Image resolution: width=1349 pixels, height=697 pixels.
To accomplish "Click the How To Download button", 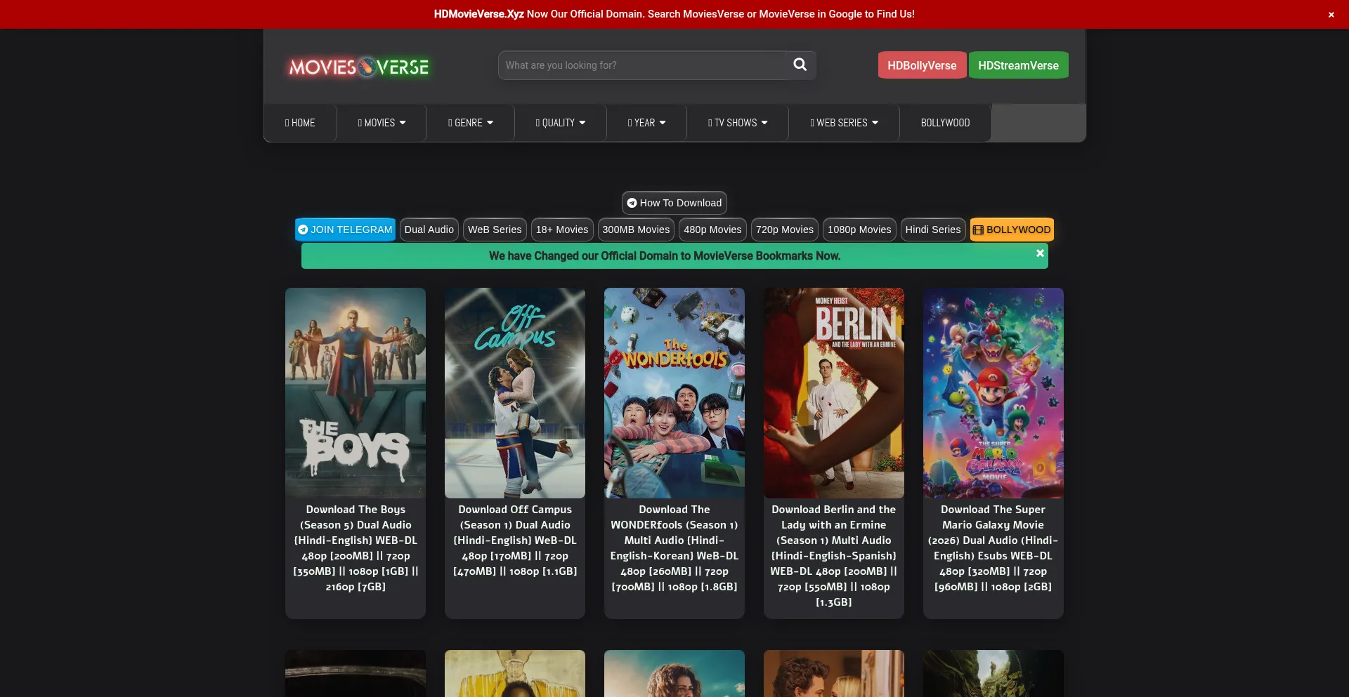I will pyautogui.click(x=674, y=203).
